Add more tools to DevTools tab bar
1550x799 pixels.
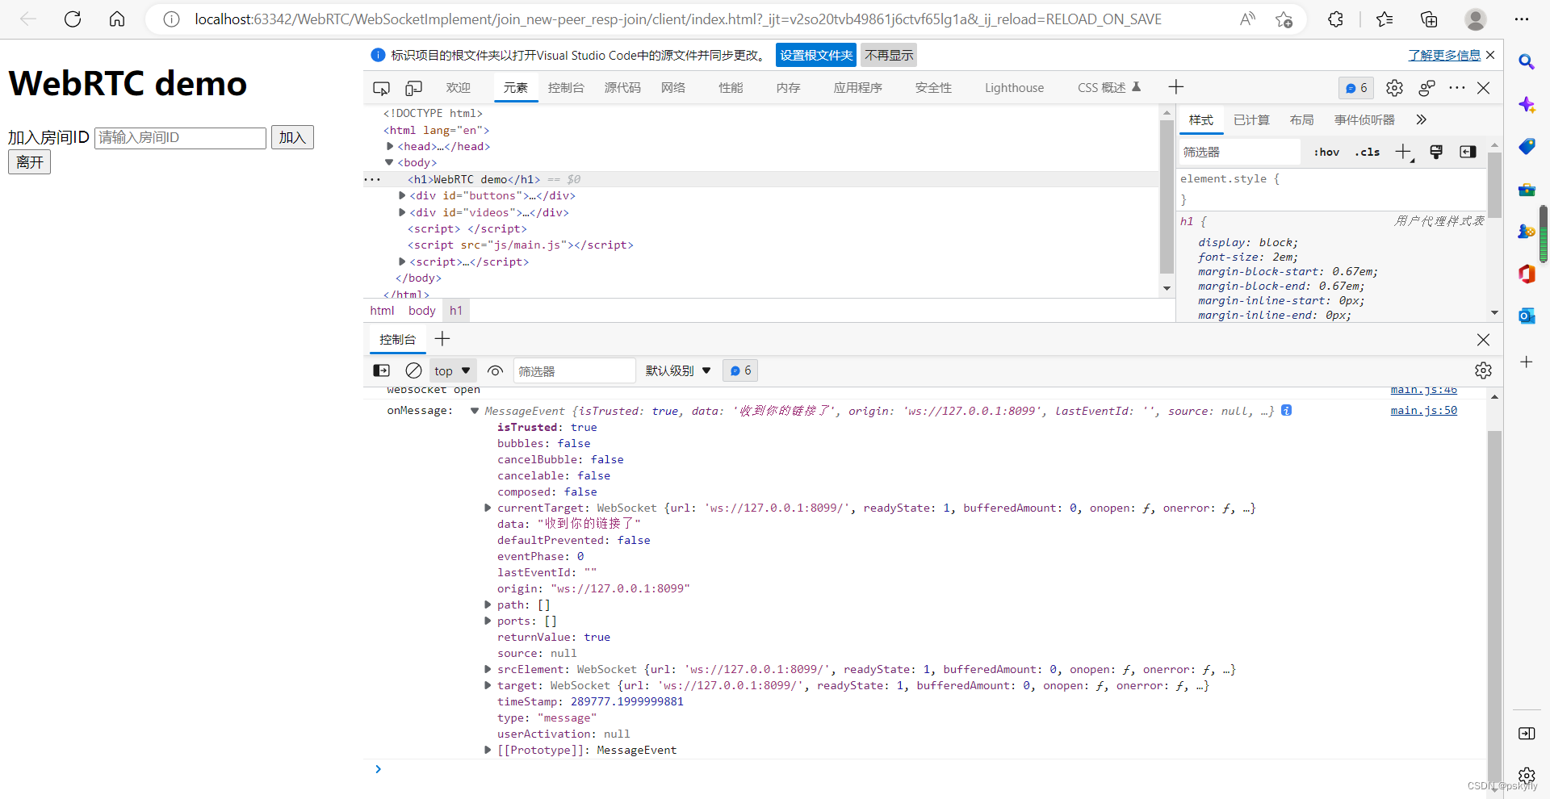[x=1175, y=87]
